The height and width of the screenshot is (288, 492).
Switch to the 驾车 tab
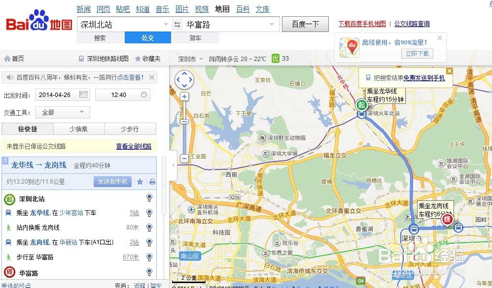pyautogui.click(x=195, y=38)
